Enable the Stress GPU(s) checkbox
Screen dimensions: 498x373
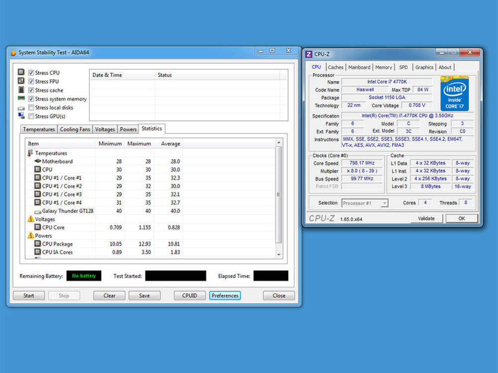pos(31,116)
